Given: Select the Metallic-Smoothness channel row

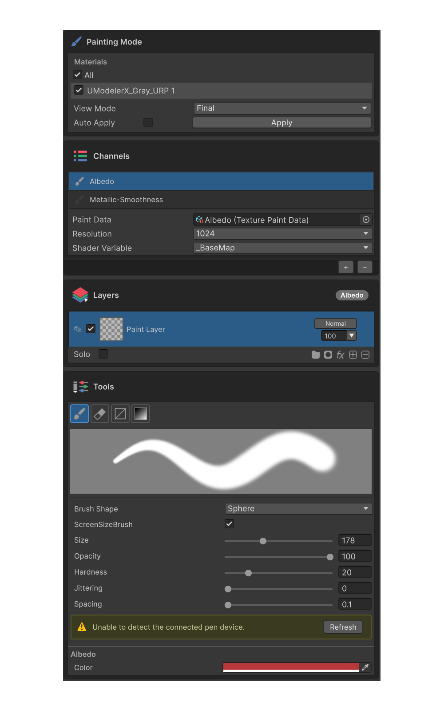Looking at the screenshot, I should point(221,200).
